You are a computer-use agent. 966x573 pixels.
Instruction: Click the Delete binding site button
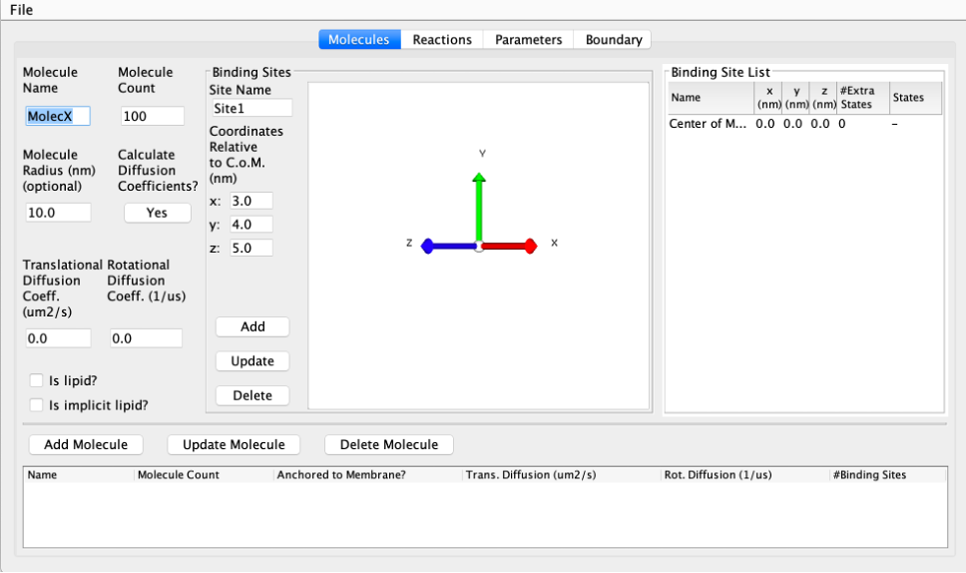tap(252, 395)
